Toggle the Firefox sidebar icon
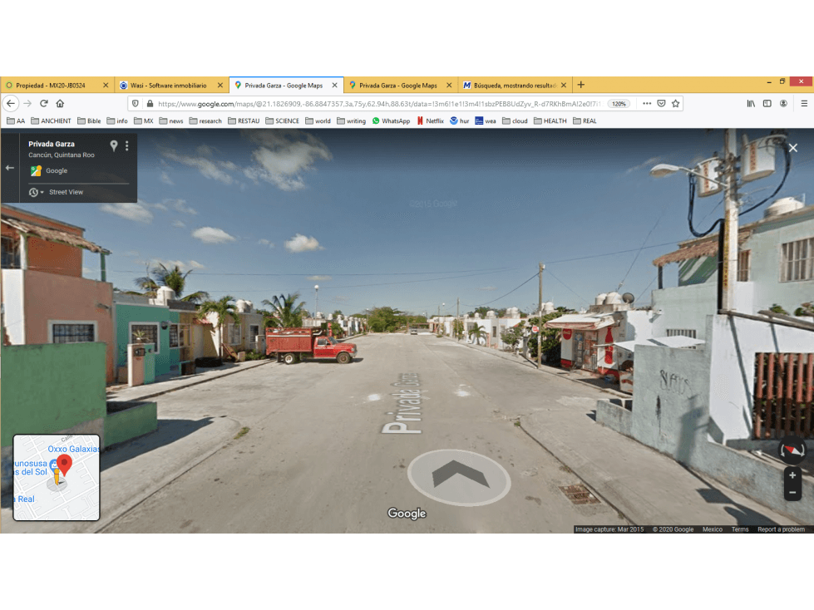This screenshot has width=814, height=610. point(767,104)
